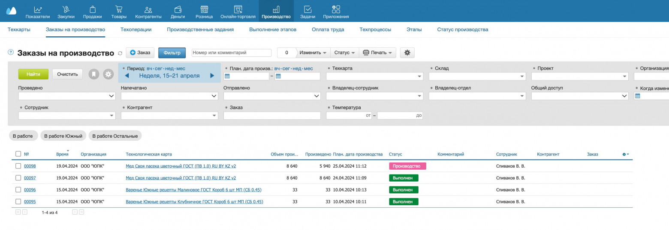The width and height of the screenshot is (669, 230).
Task: Expand the Статус dropdown button
Action: click(344, 53)
